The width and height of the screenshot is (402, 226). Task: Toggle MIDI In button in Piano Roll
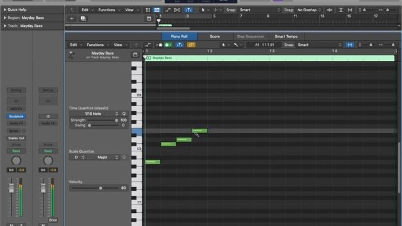160,45
